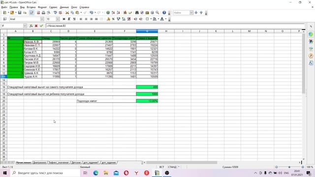
Task: Open the Font Color dropdown arrow
Action: (166, 19)
